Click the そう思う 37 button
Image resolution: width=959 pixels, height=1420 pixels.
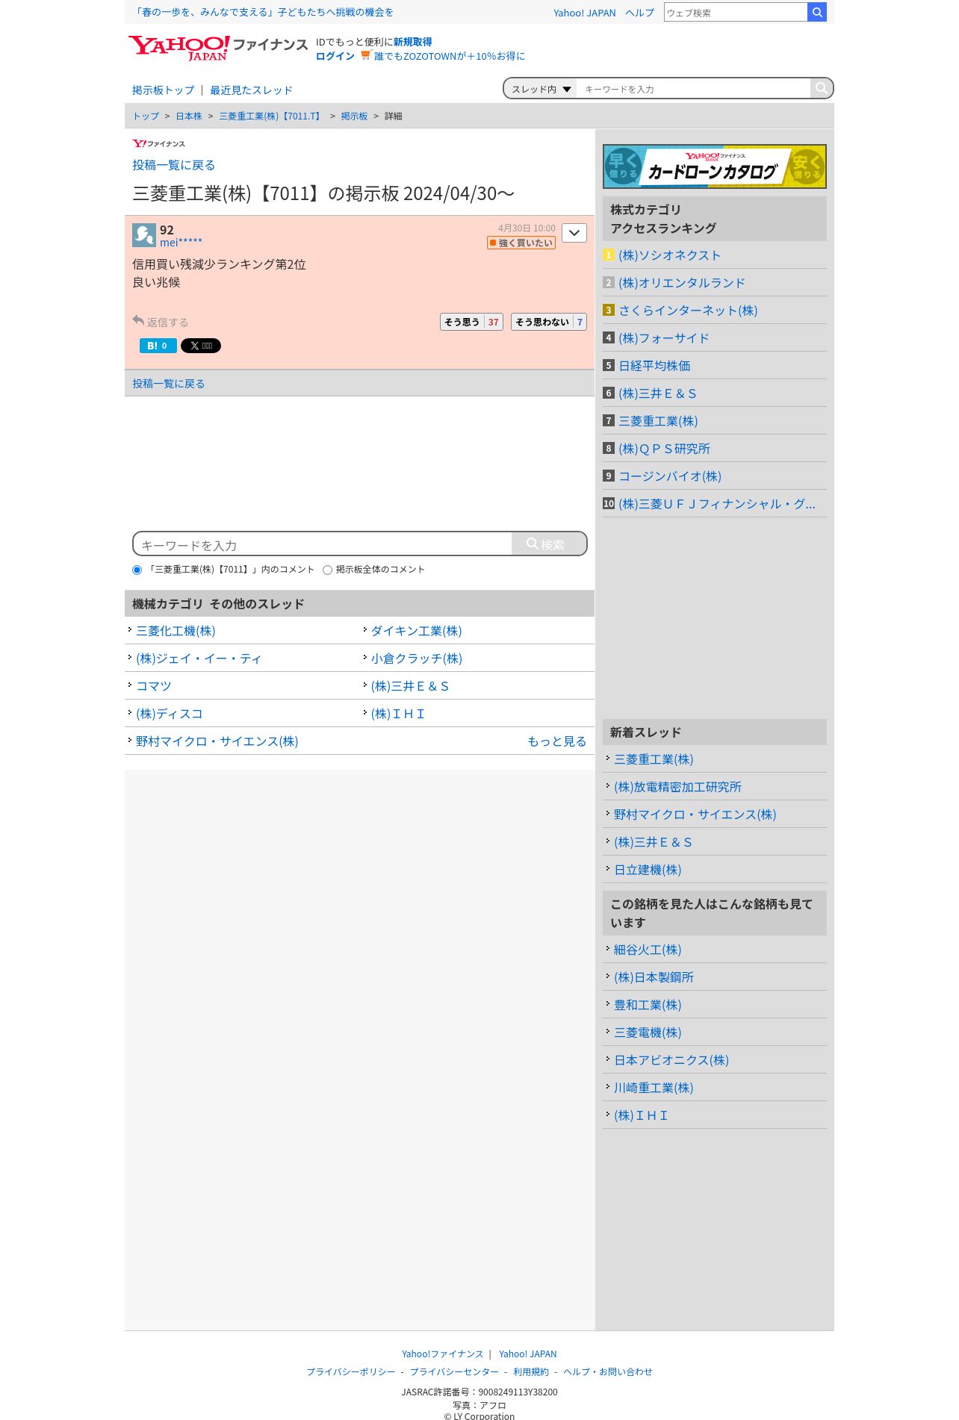(x=471, y=322)
